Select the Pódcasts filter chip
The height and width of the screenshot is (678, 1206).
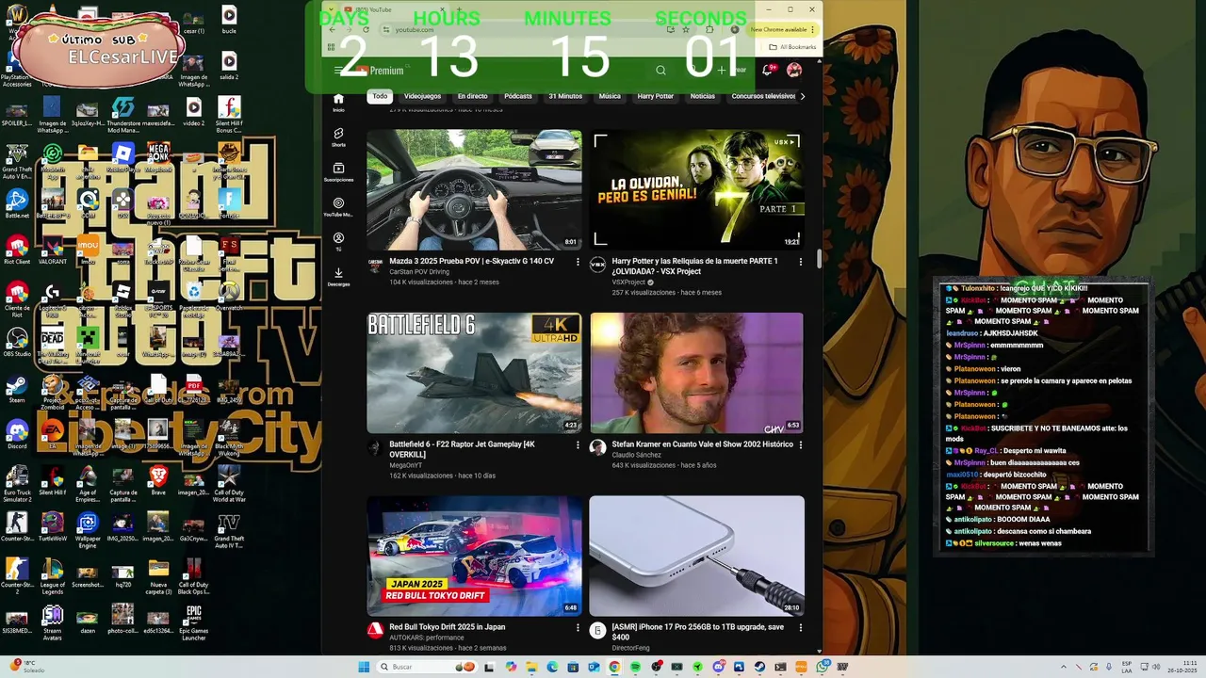[518, 96]
